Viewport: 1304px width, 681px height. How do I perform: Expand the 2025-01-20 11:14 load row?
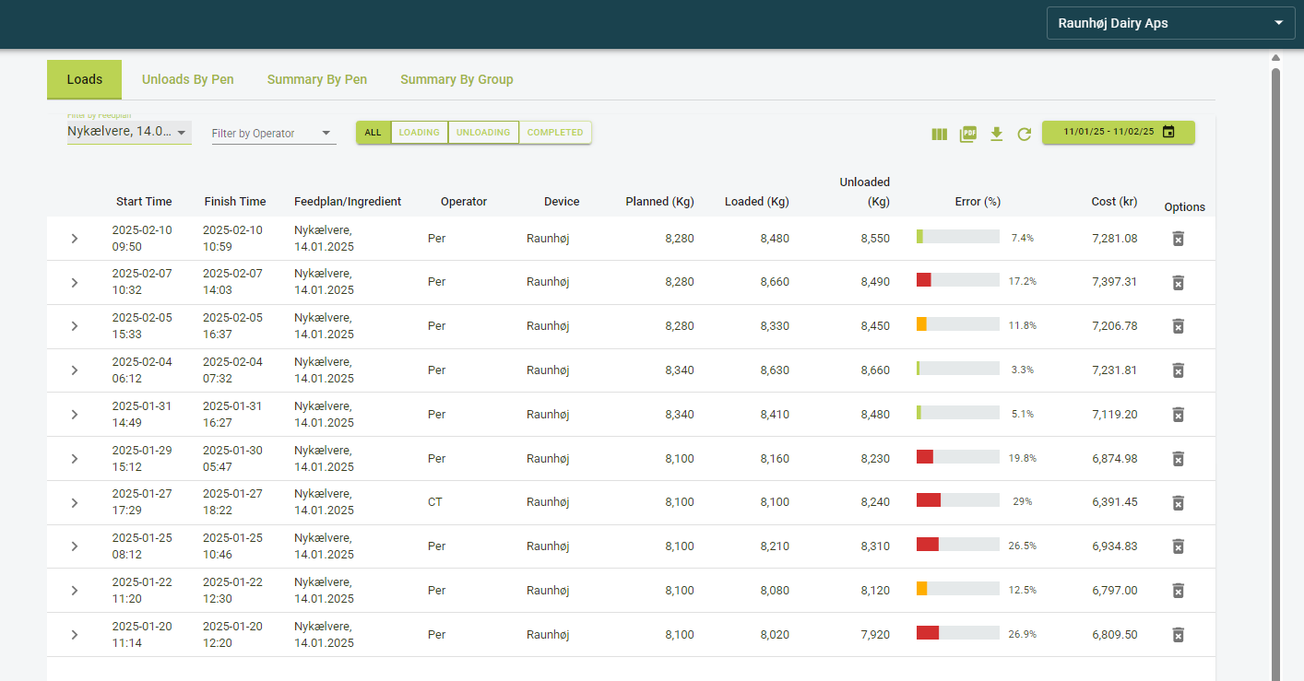tap(75, 635)
